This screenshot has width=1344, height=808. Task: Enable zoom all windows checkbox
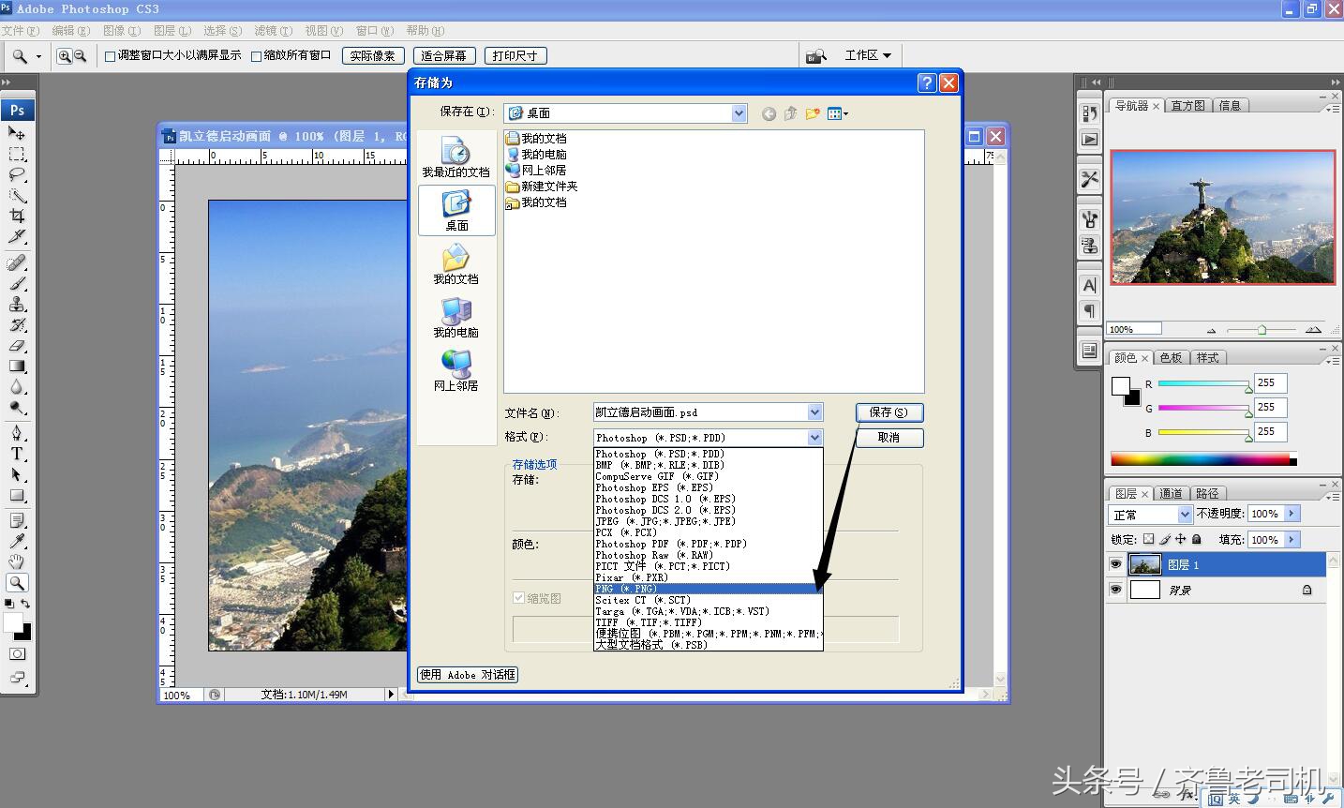[x=256, y=56]
